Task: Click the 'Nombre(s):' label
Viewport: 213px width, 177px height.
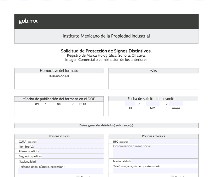Action: pos(26,147)
